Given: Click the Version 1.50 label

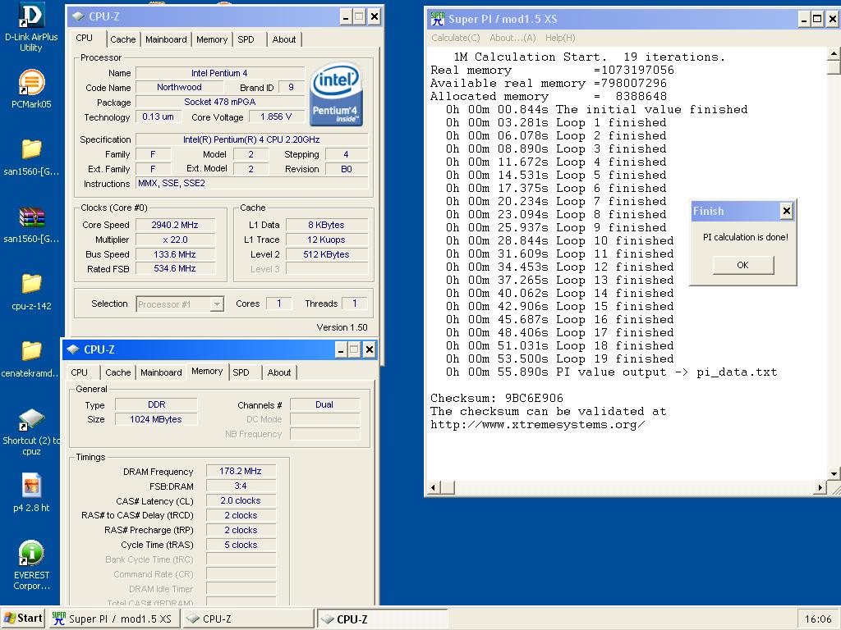Looking at the screenshot, I should coord(342,327).
